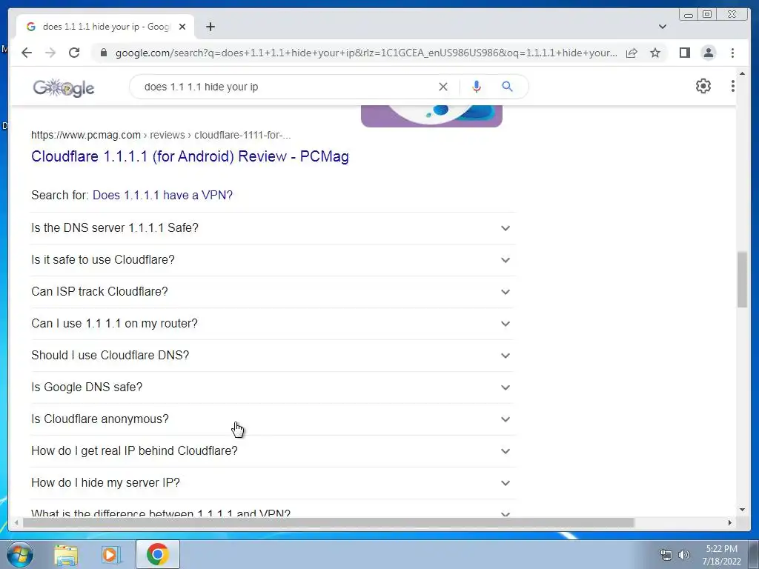Click the forward navigation arrow
Viewport: 759px width, 569px height.
(x=50, y=53)
